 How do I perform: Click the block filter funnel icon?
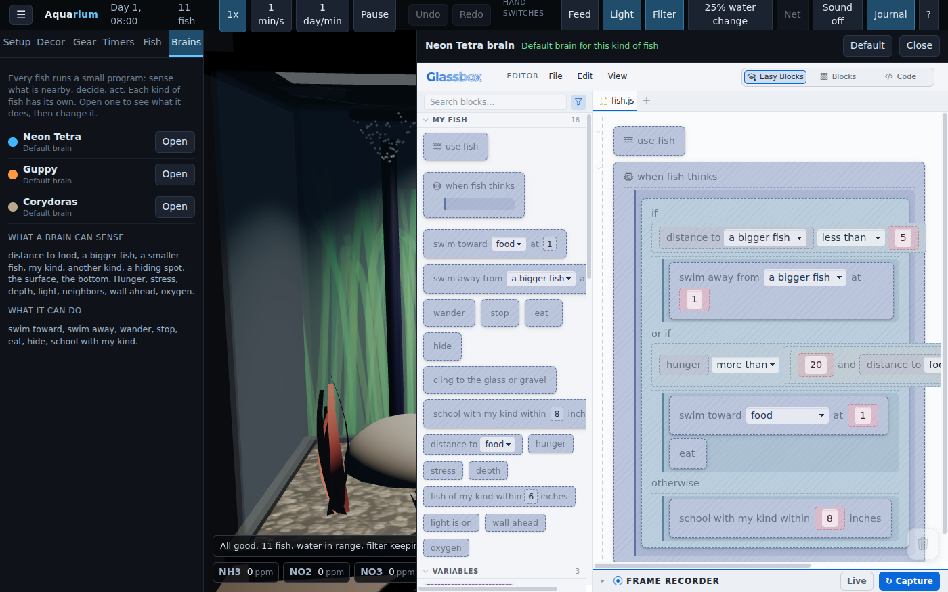[x=578, y=101]
